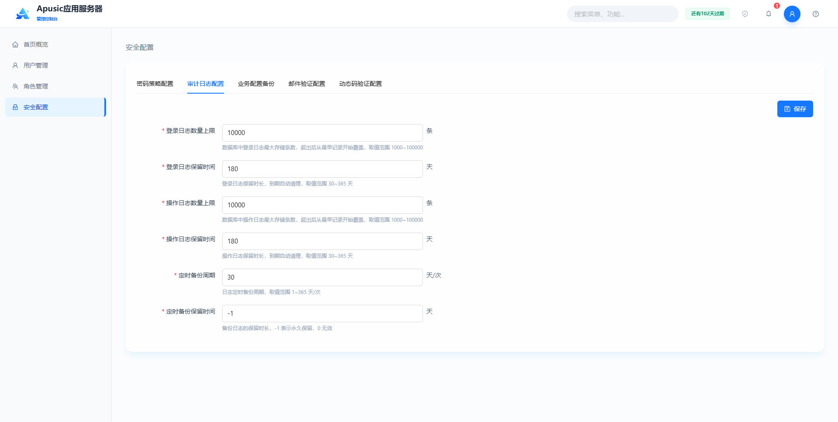
Task: Open the user avatar menu
Action: coord(792,14)
